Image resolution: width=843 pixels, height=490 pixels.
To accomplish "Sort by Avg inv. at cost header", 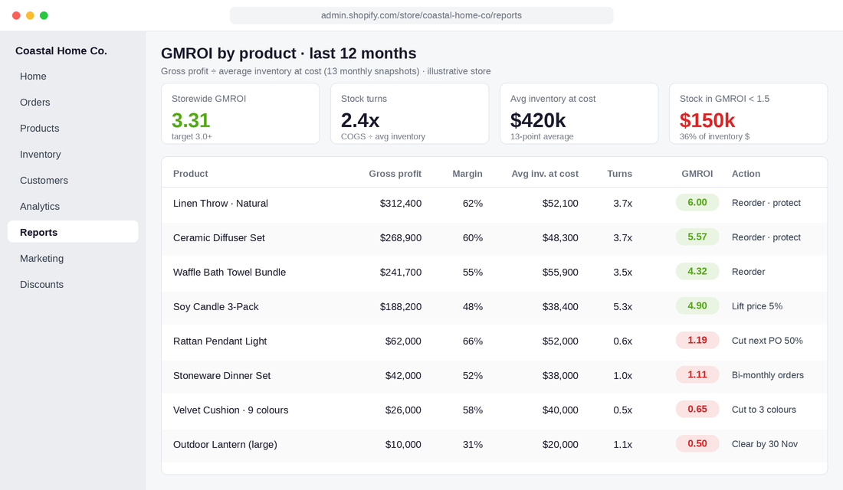I will point(545,174).
